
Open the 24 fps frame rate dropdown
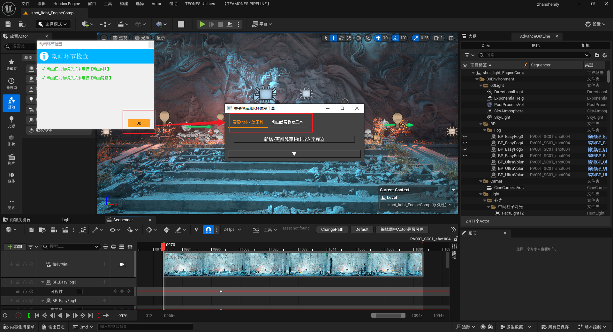coord(232,230)
